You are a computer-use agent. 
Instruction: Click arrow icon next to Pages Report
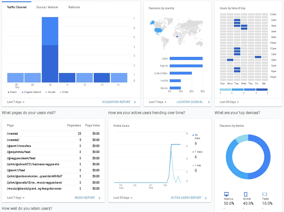click(99, 198)
